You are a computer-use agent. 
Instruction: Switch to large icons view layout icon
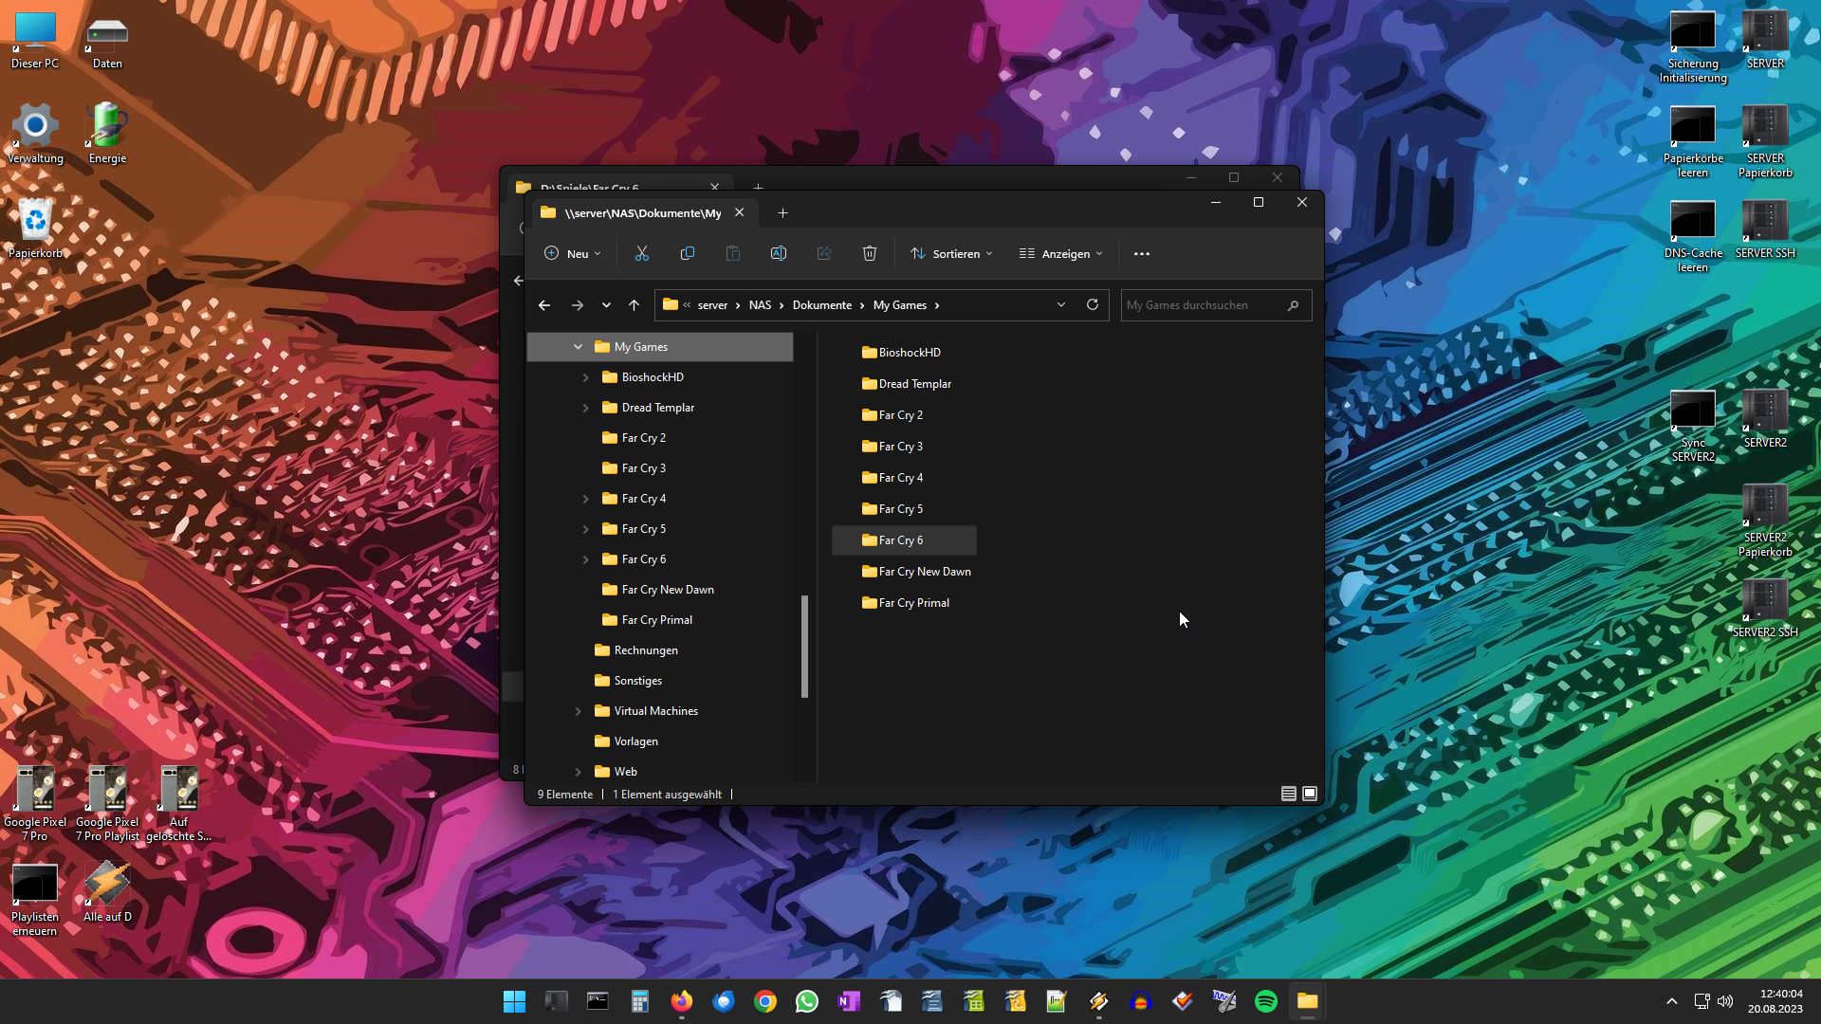tap(1310, 794)
